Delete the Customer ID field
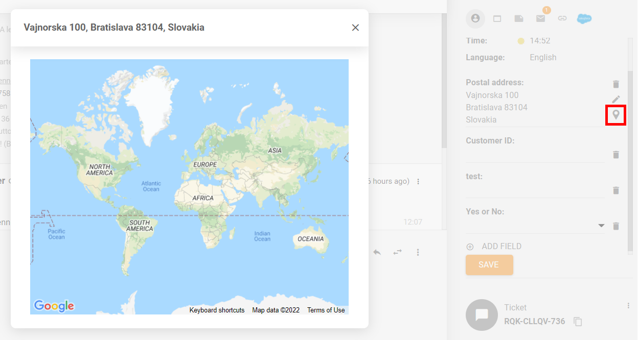Viewport: 638px width, 340px height. tap(616, 155)
